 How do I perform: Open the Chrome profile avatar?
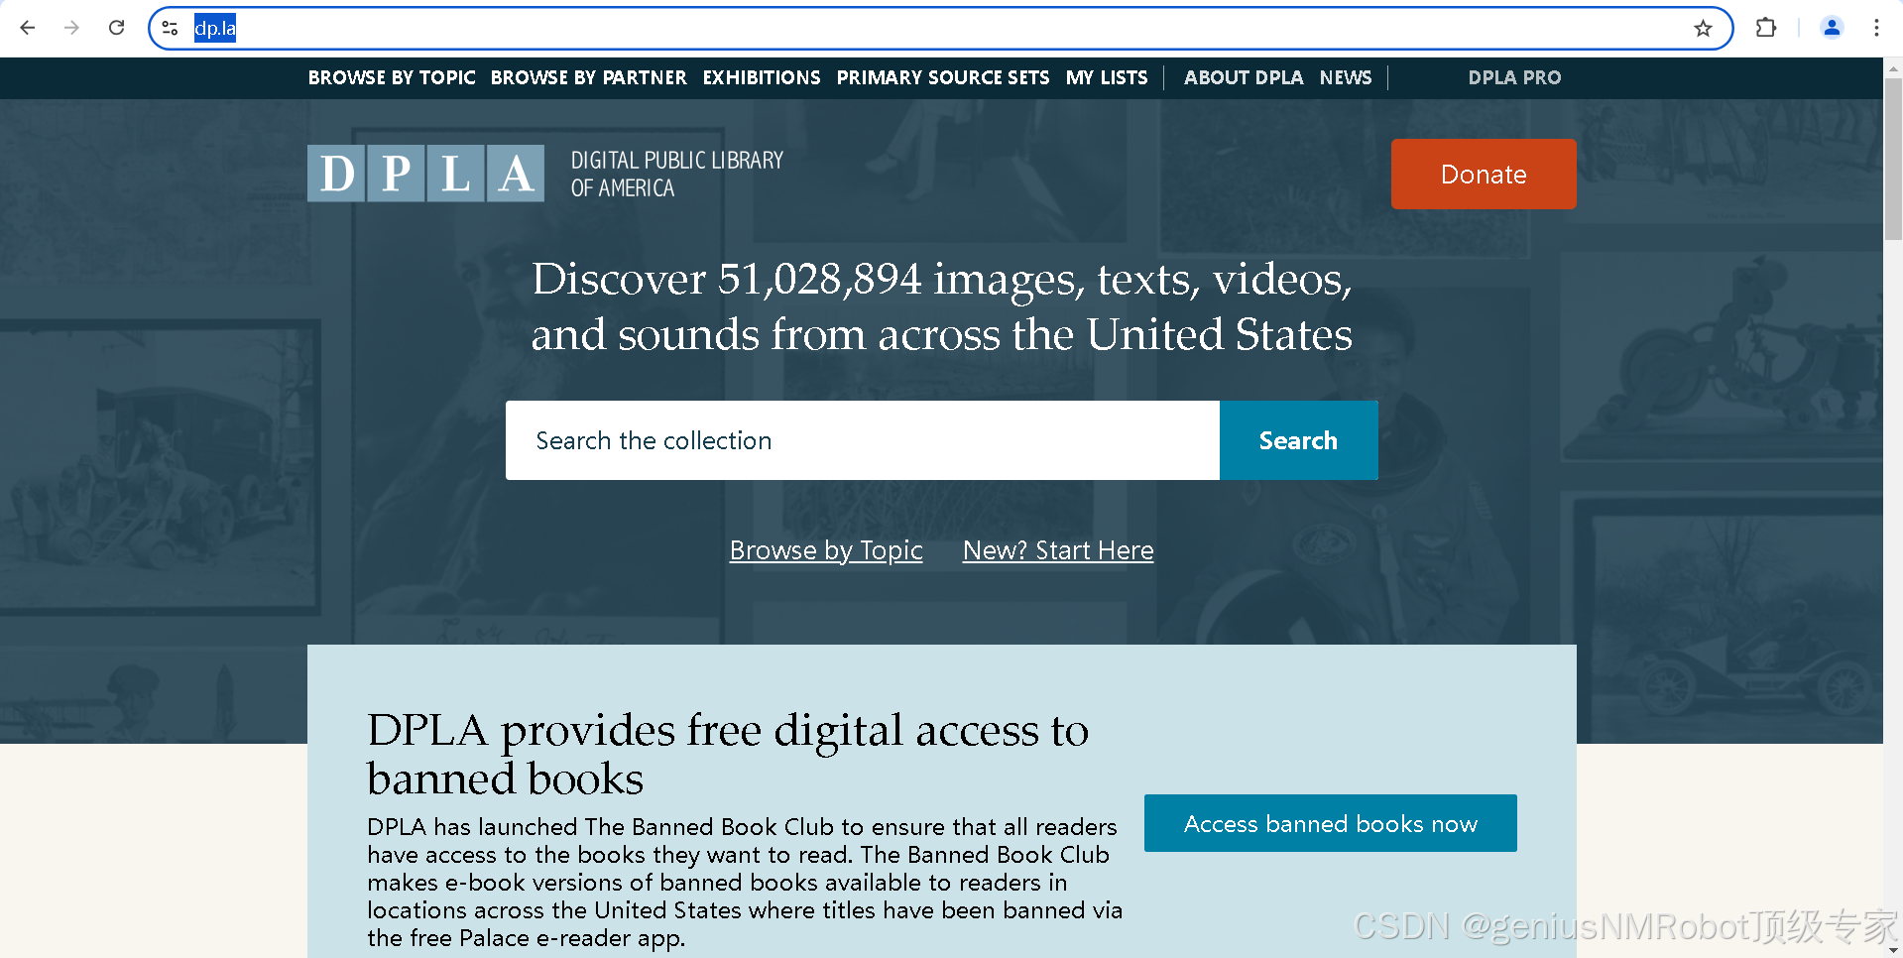point(1832,28)
